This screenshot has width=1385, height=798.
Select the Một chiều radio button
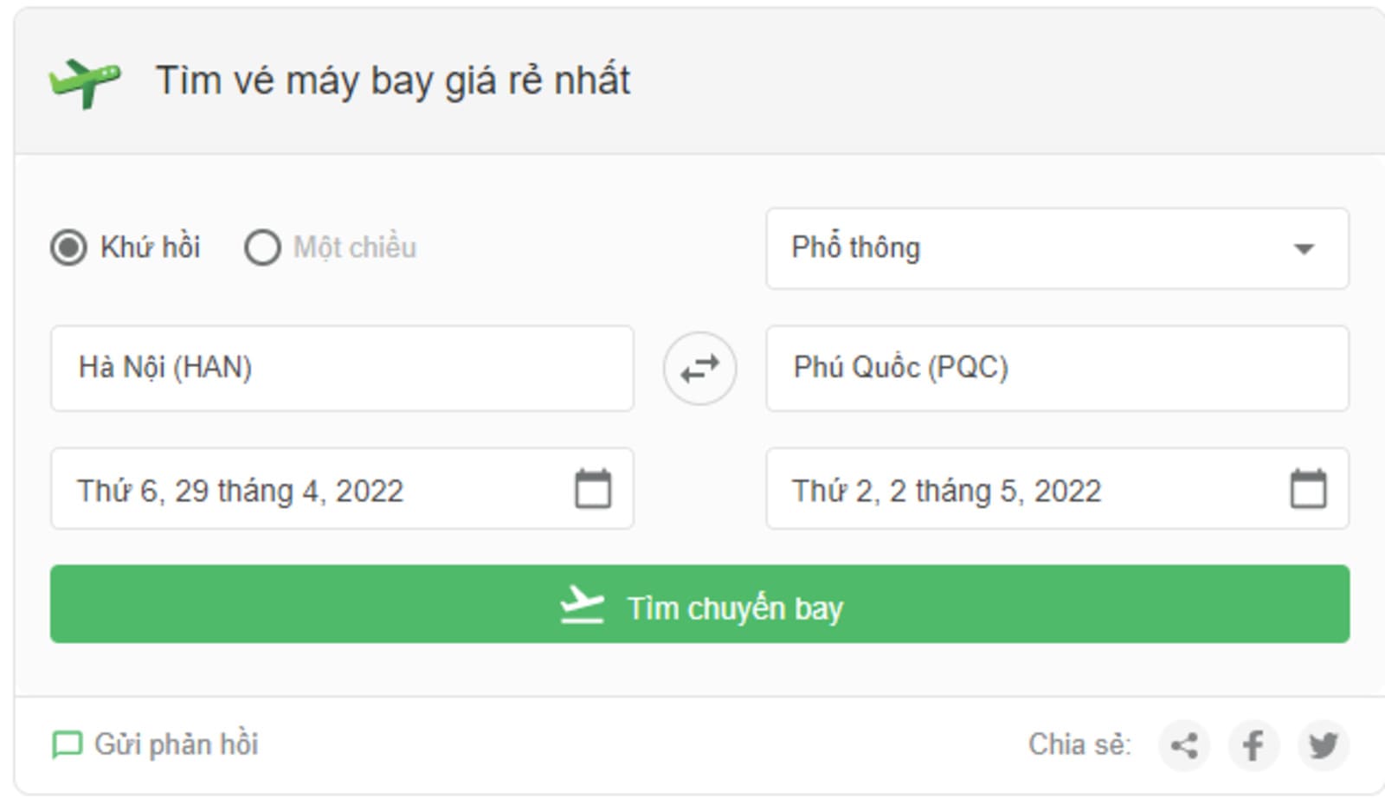click(x=262, y=248)
